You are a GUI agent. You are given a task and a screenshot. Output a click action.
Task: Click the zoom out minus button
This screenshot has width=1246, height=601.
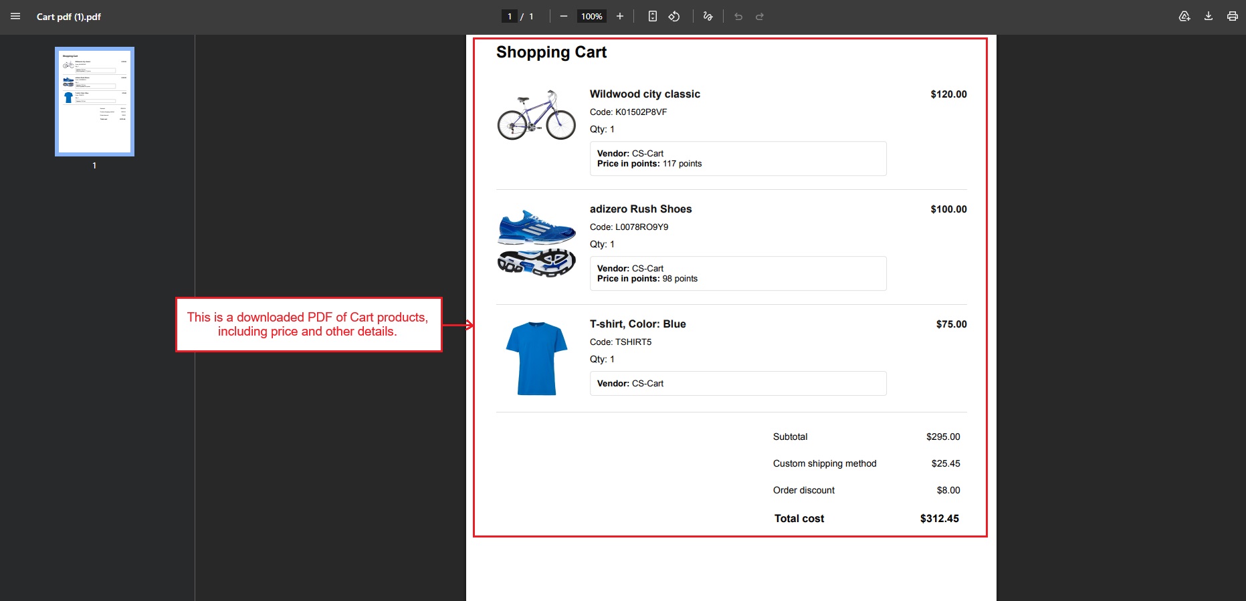564,17
